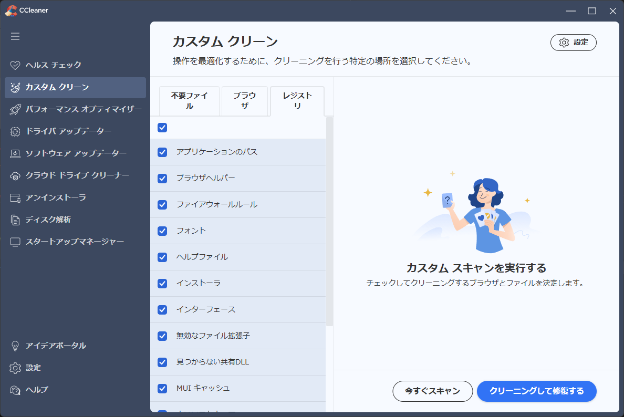Click the heart icon for ヘルス チェック
Image resolution: width=624 pixels, height=417 pixels.
coord(15,65)
